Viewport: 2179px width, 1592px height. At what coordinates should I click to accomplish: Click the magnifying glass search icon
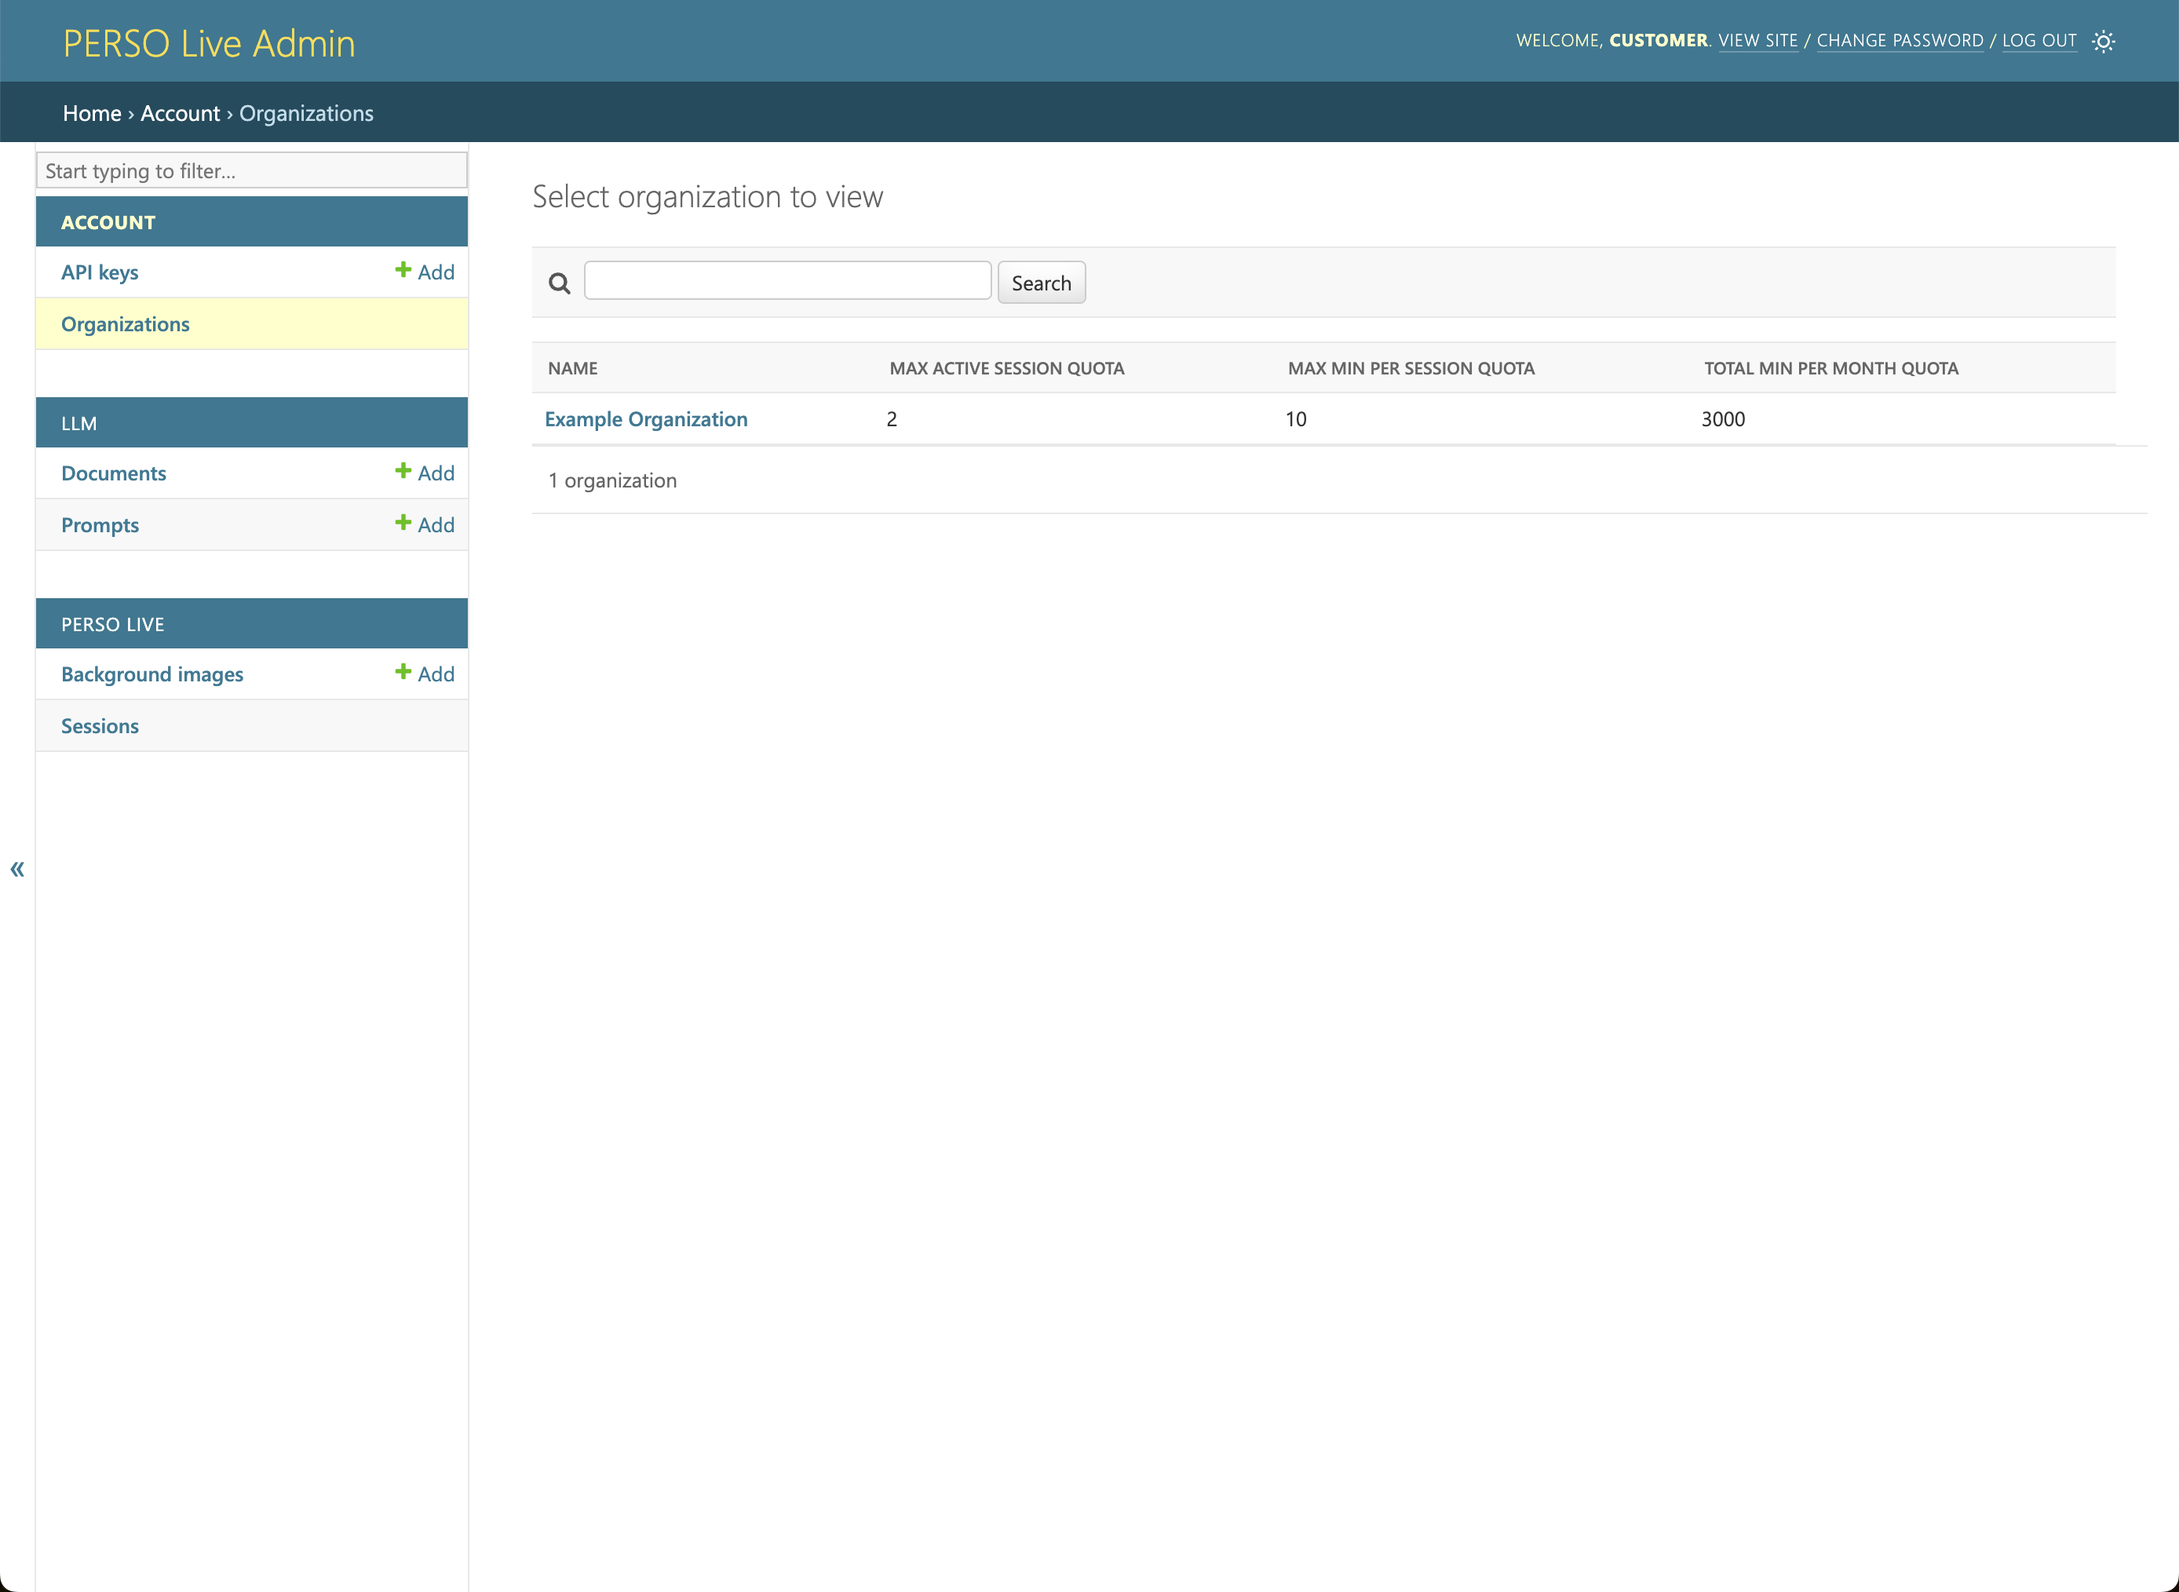tap(559, 283)
